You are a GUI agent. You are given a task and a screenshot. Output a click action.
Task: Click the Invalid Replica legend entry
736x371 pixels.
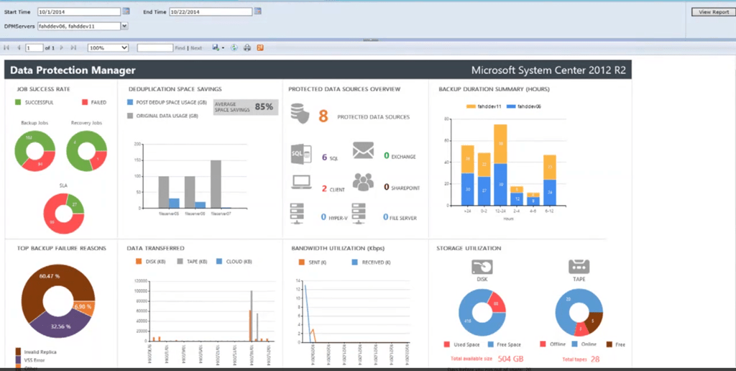point(36,352)
